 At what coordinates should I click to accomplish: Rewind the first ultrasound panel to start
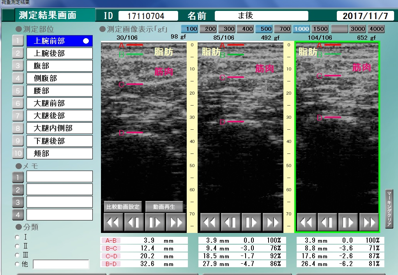(x=113, y=222)
